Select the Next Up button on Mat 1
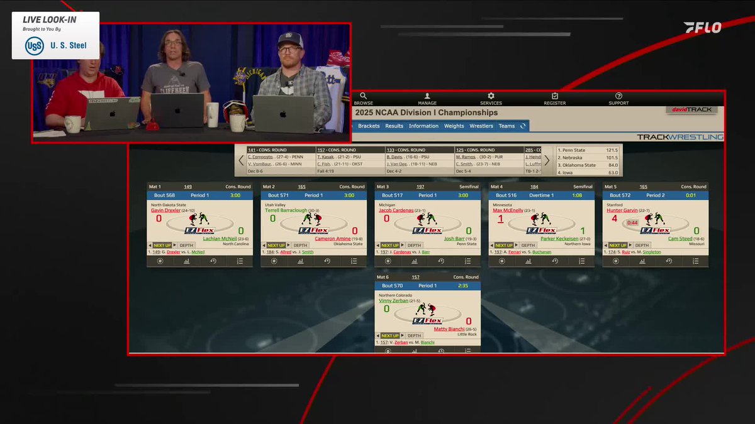The image size is (755, 424). [x=162, y=246]
